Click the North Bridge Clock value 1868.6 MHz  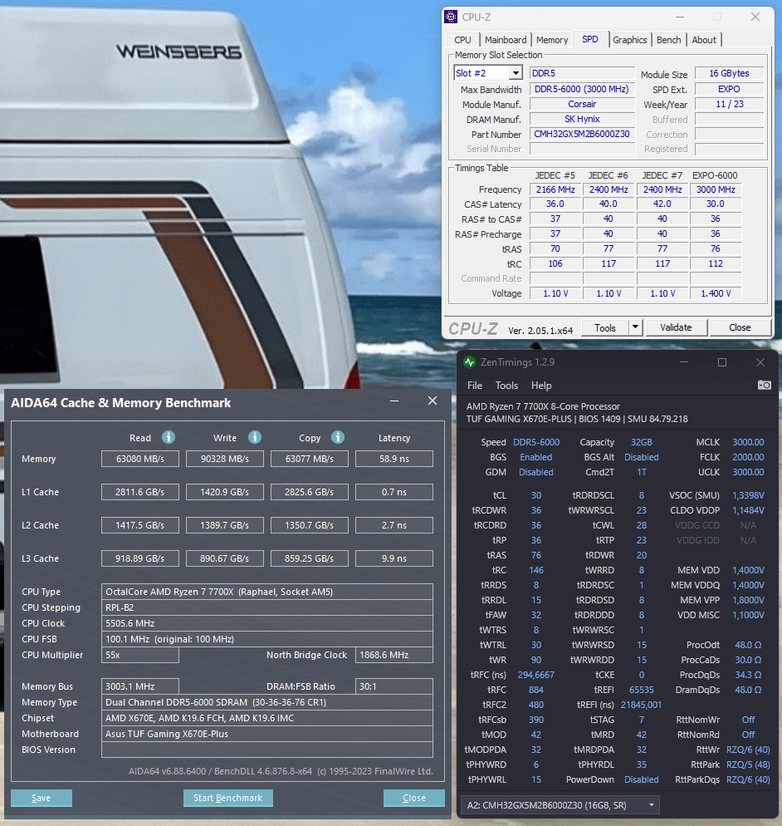click(394, 655)
